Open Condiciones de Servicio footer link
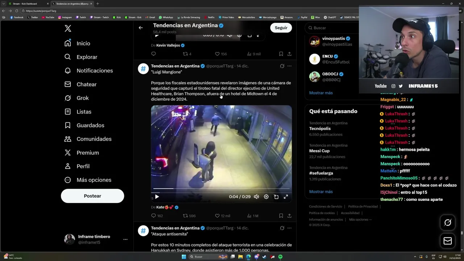Viewport: 464px width, 261px height. click(326, 206)
